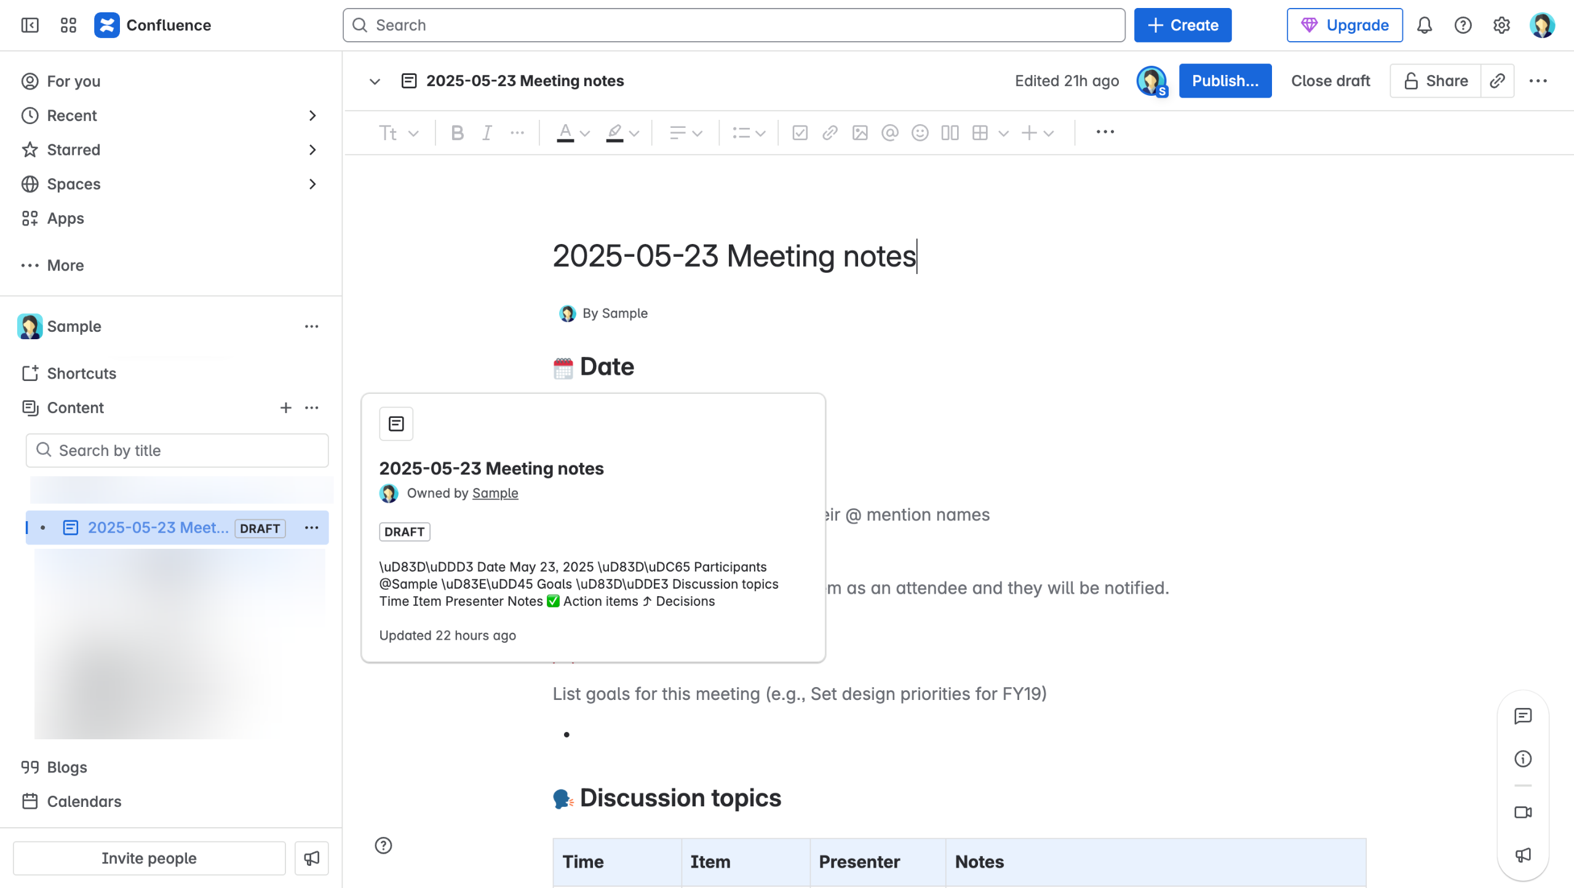
Task: Insert a two-column layout from toolbar
Action: point(950,133)
